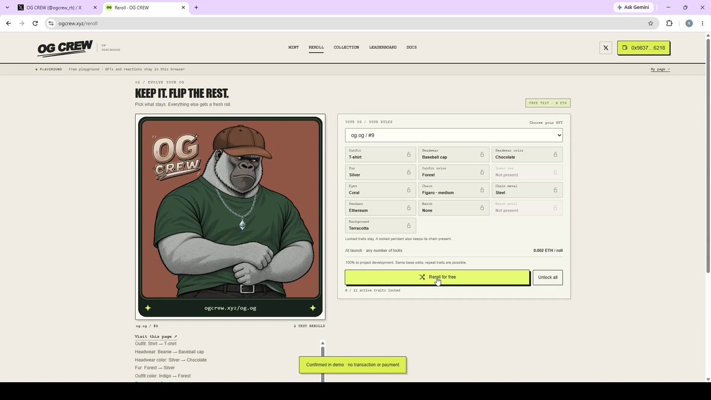Screen dimensions: 711x400
Task: Open the My page link
Action: coord(660,69)
